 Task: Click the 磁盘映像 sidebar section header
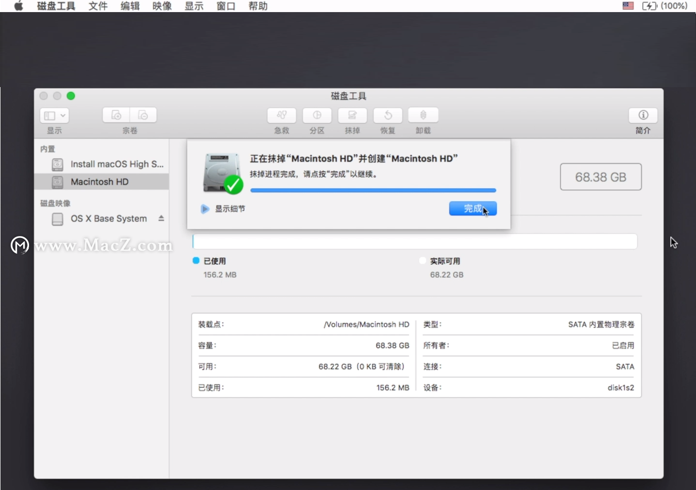[55, 203]
